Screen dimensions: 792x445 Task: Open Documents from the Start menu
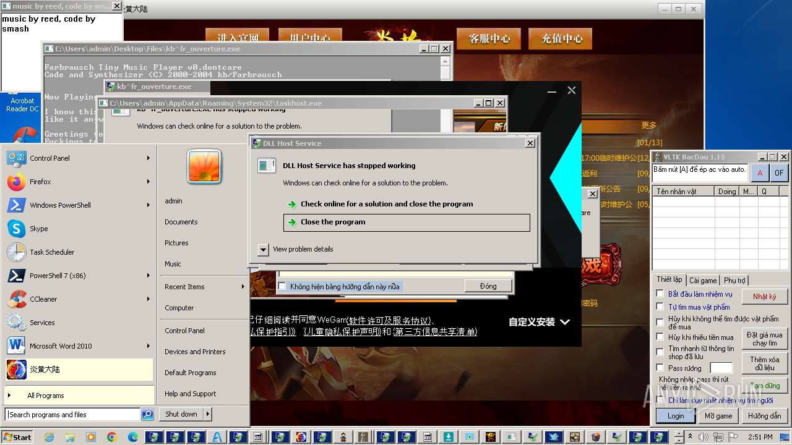click(181, 222)
